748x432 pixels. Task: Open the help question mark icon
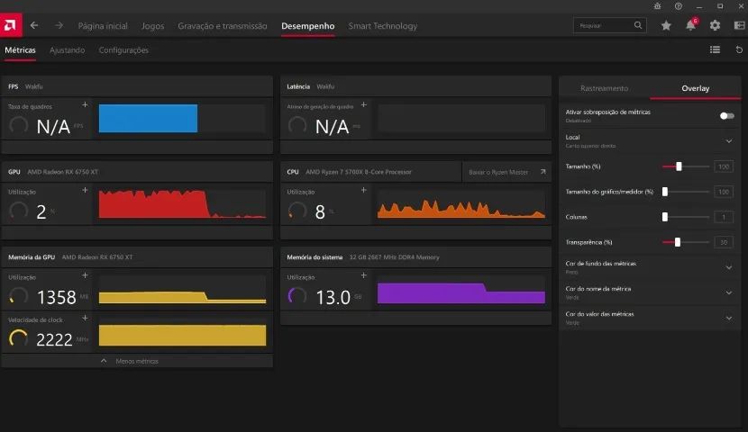click(679, 6)
